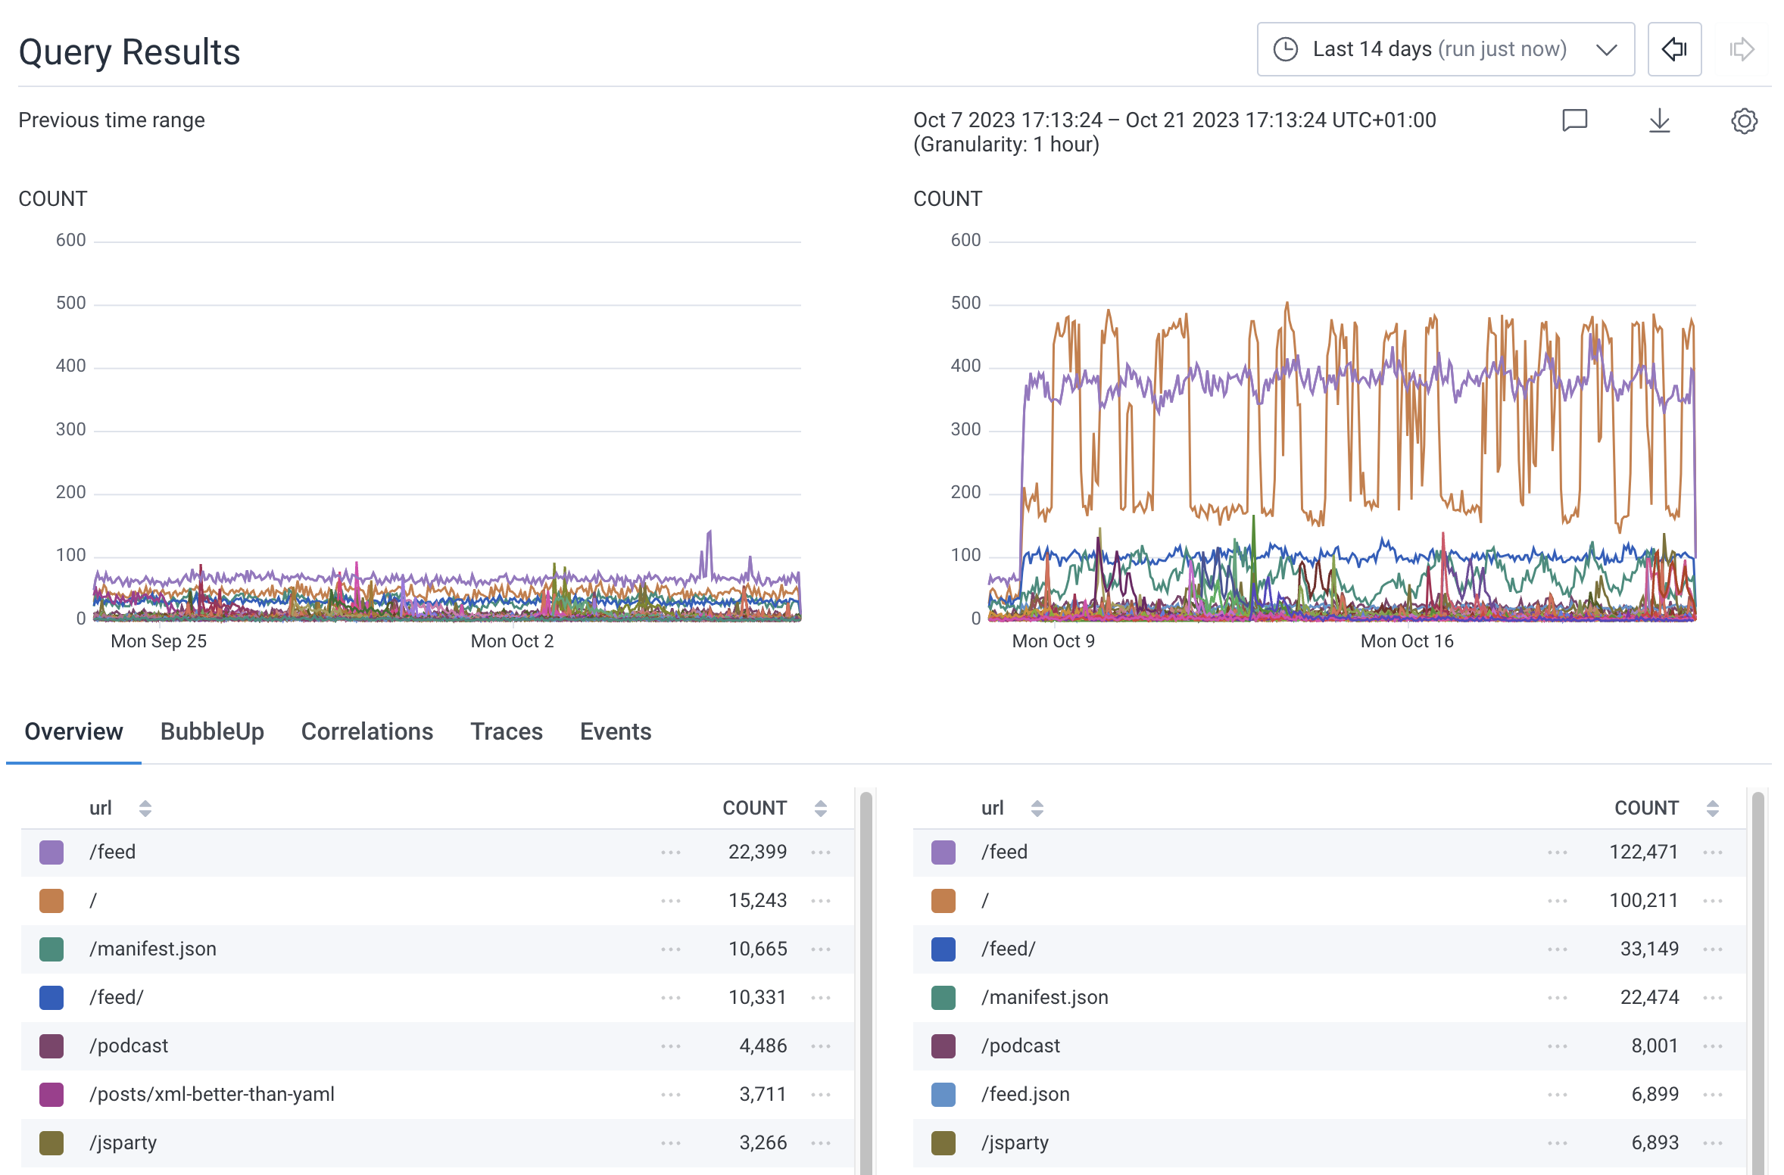Go to the Correlations view

point(366,732)
